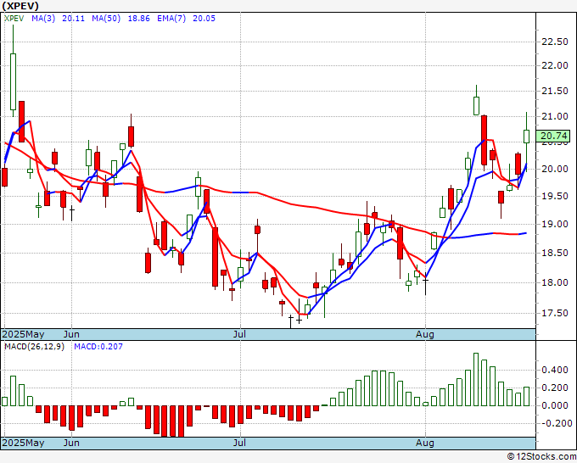Click the 20.00 price axis label
The height and width of the screenshot is (463, 577).
[555, 169]
